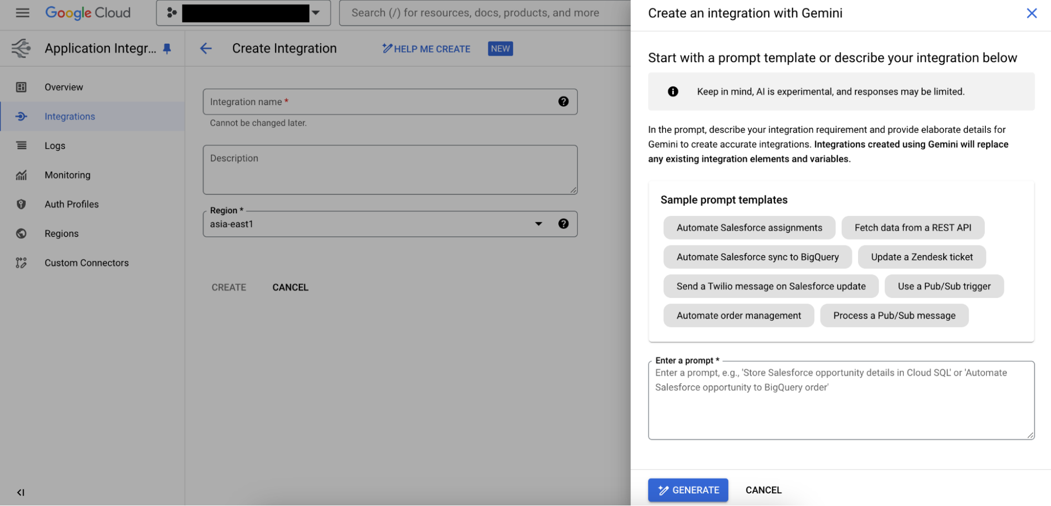Expand the Region asia-east1 dropdown
Viewport: 1051px width, 506px height.
coord(538,224)
